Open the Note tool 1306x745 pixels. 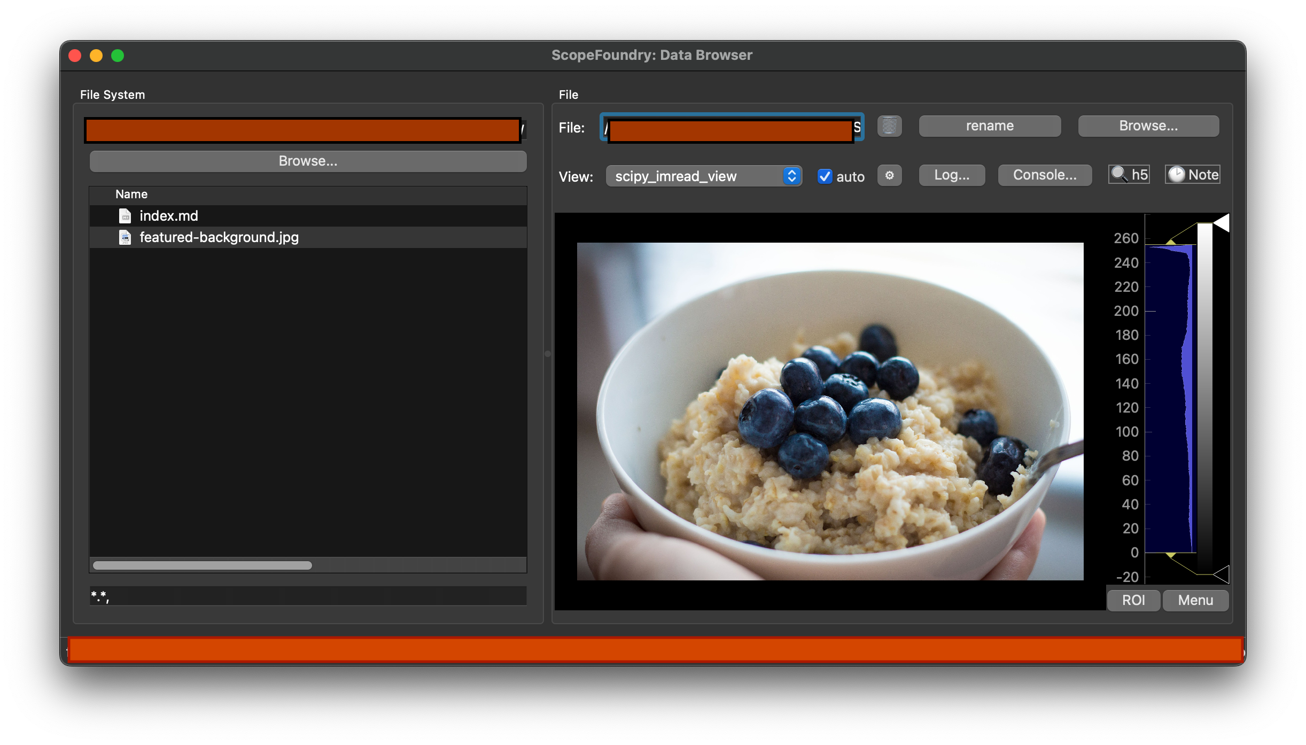[x=1193, y=175]
